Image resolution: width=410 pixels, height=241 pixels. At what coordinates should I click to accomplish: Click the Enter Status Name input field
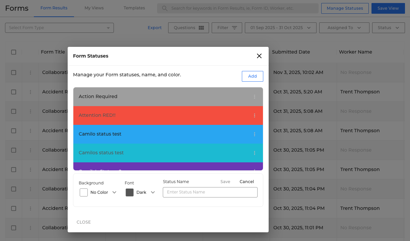pos(210,192)
